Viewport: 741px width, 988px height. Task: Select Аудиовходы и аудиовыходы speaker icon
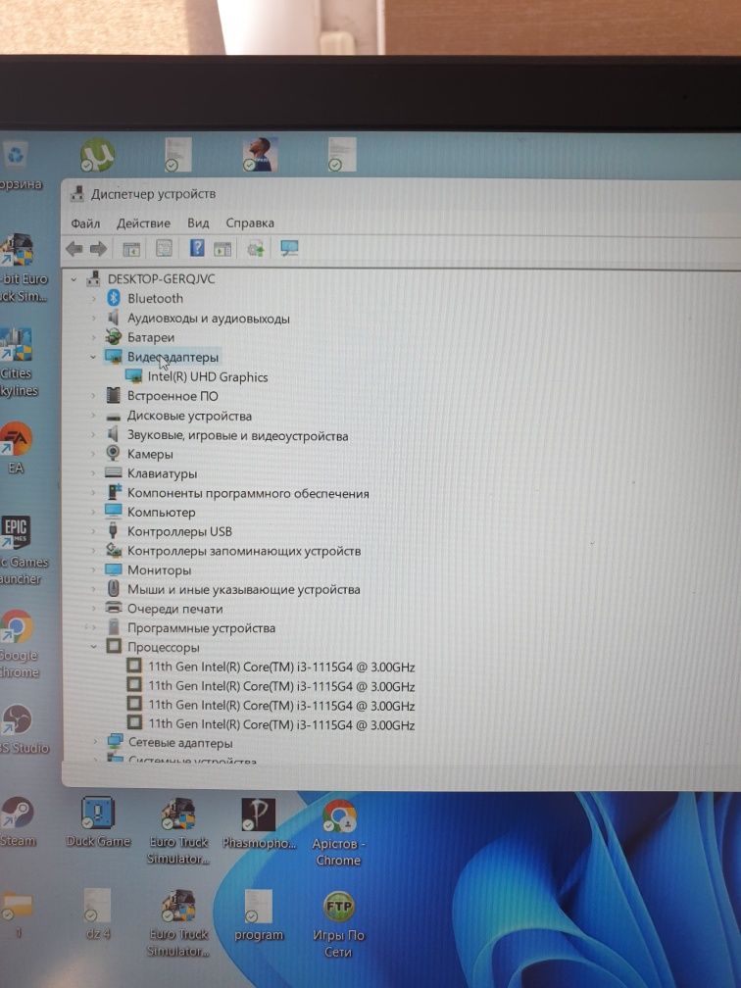click(x=114, y=317)
